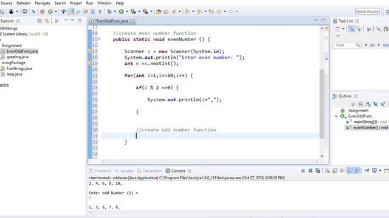Click Remove Launch X icon in Console
The image size is (389, 218).
pyautogui.click(x=310, y=171)
